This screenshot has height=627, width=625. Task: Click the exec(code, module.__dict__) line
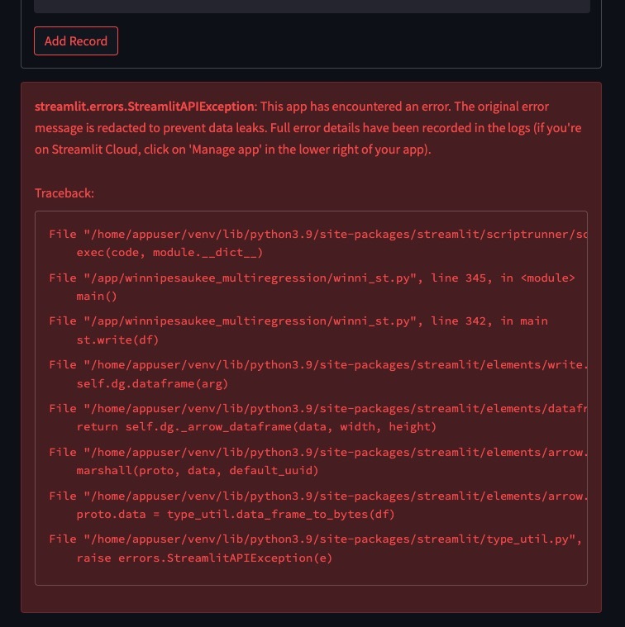(169, 252)
